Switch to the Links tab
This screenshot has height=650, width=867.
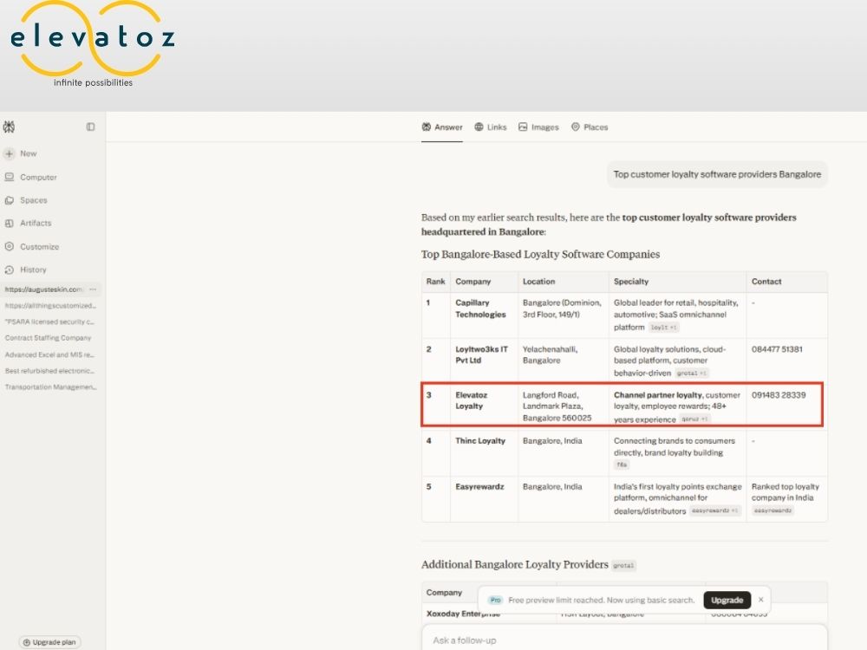pos(491,127)
